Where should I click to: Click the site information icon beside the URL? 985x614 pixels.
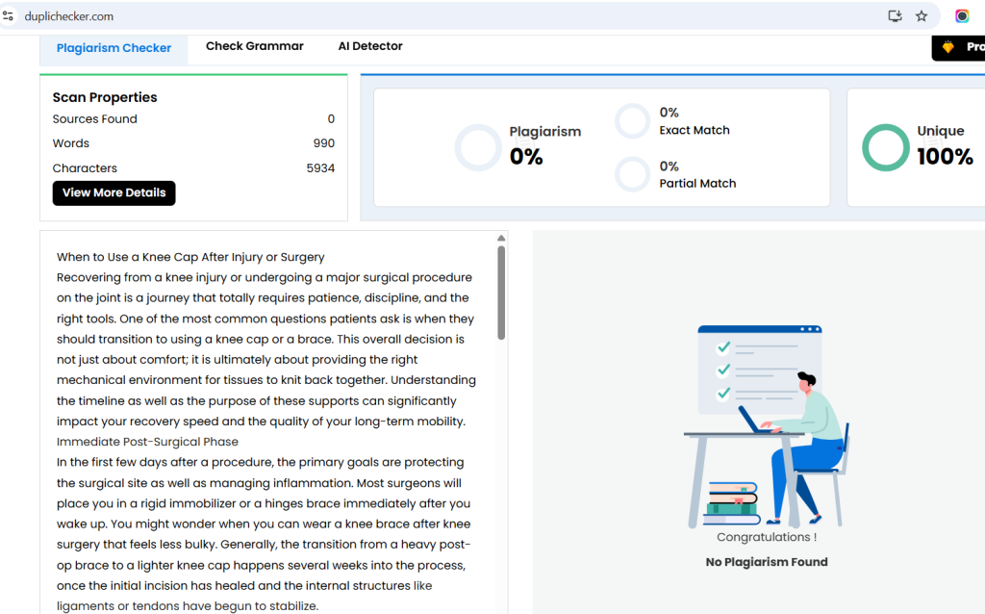point(9,16)
